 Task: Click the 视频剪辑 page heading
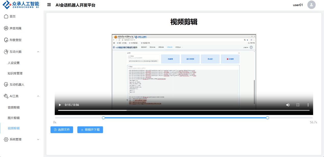click(184, 22)
